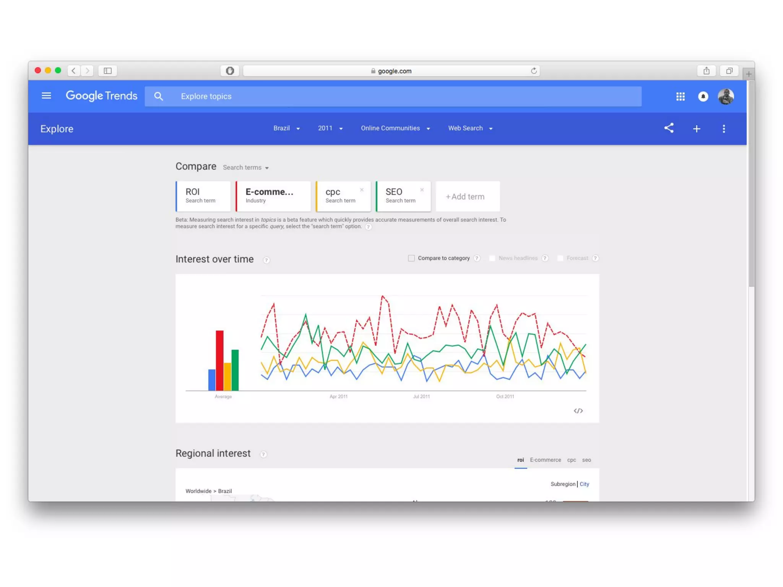Viewport: 783px width, 587px height.
Task: Open the hamburger navigation menu
Action: (x=46, y=96)
